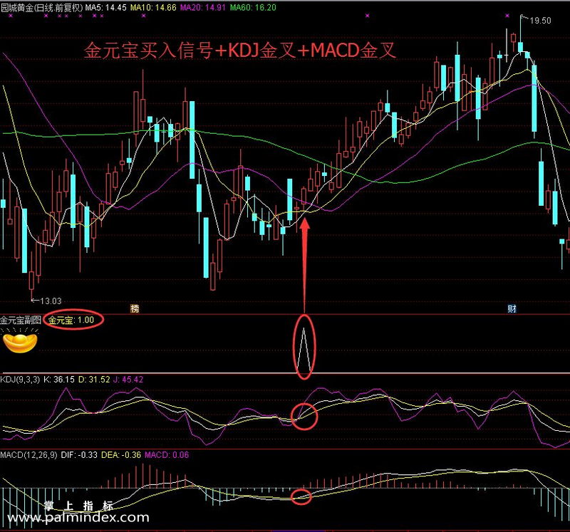This screenshot has width=570, height=532.
Task: Select the KDJ(9,3,3) indicator name
Action: tap(20, 380)
